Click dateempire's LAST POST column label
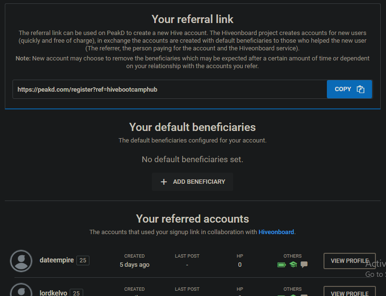Screen dimensions: 386x296 point(187,256)
